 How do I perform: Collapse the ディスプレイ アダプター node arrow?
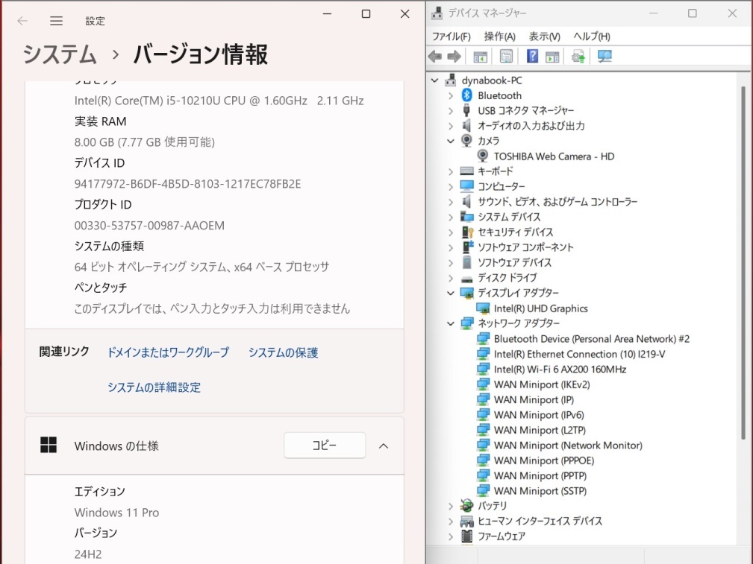(x=451, y=293)
